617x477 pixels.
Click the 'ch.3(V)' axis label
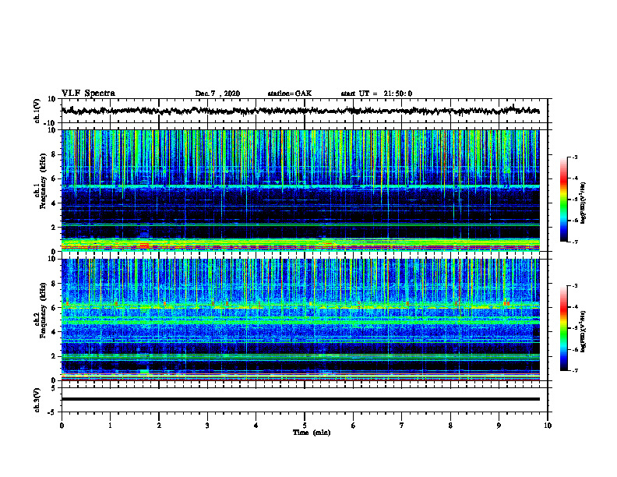pyautogui.click(x=37, y=400)
